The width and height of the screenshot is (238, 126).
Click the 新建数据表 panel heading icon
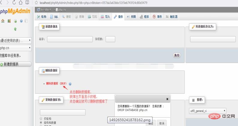(43, 27)
